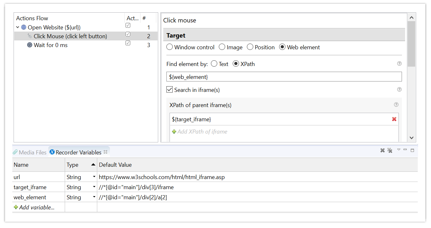Open the Recorder Variables view menu triangle
431x228 pixels.
399,150
